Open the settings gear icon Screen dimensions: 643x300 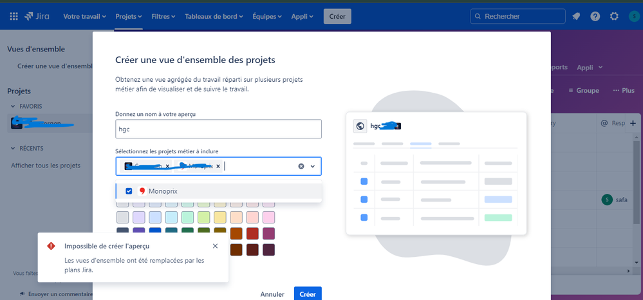point(614,16)
